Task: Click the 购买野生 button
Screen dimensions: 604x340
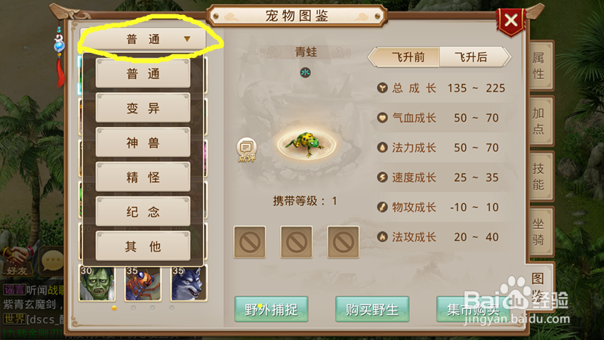Action: [x=372, y=309]
